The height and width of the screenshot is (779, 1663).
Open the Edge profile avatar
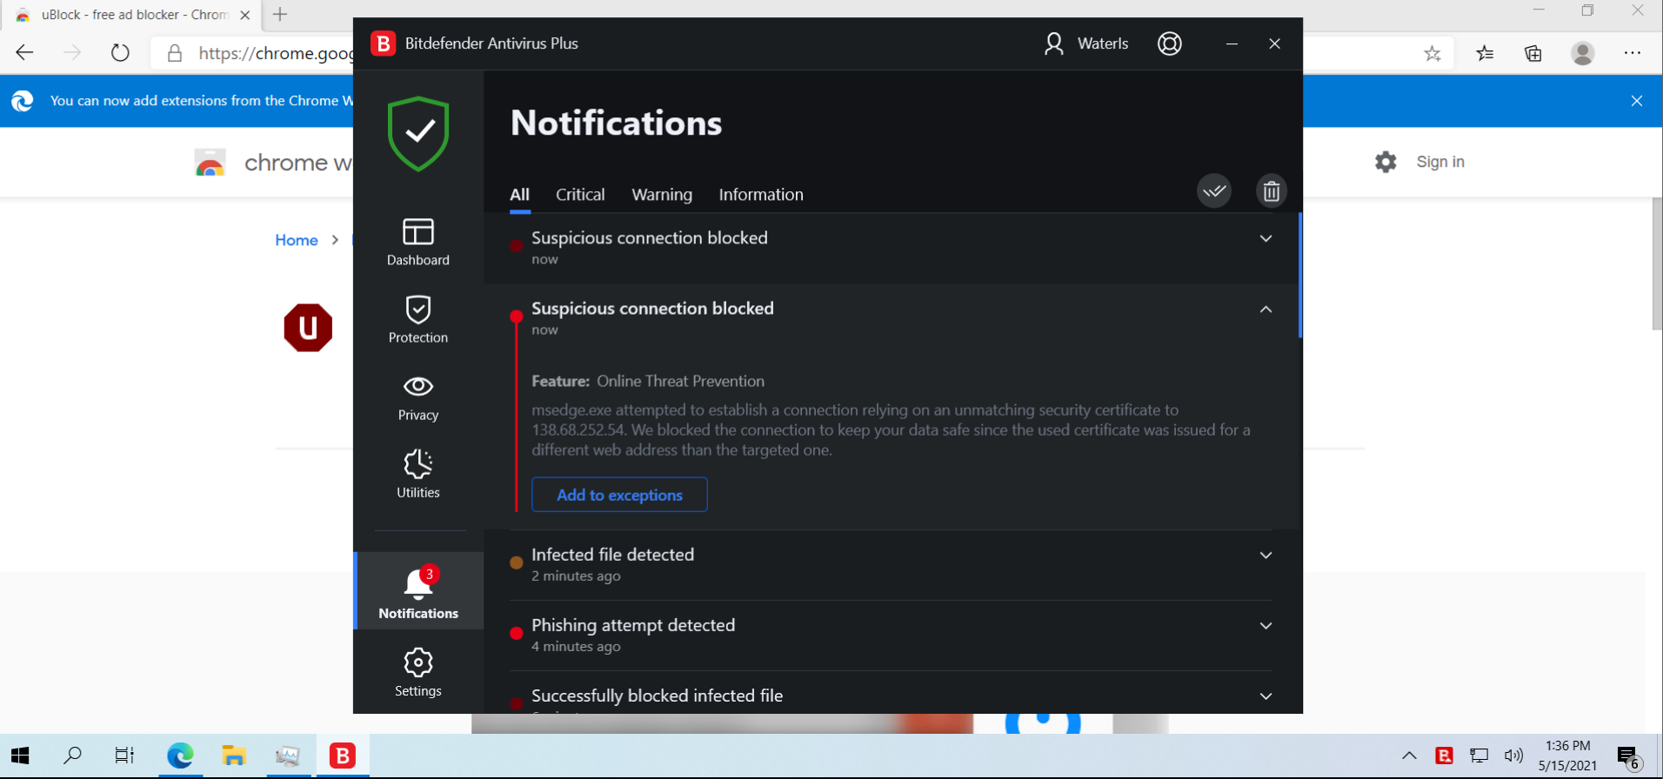coord(1583,54)
